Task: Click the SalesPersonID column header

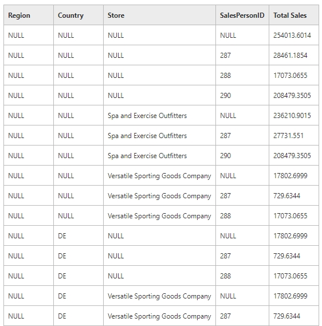Action: (242, 15)
